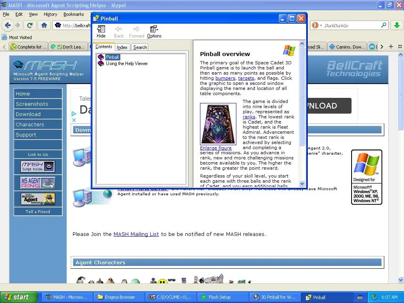Switch to the Index tab in help
The image size is (404, 303).
point(122,47)
